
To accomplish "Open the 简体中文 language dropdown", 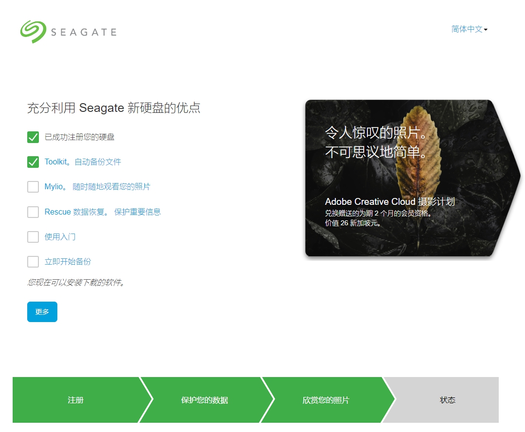I will coord(469,29).
